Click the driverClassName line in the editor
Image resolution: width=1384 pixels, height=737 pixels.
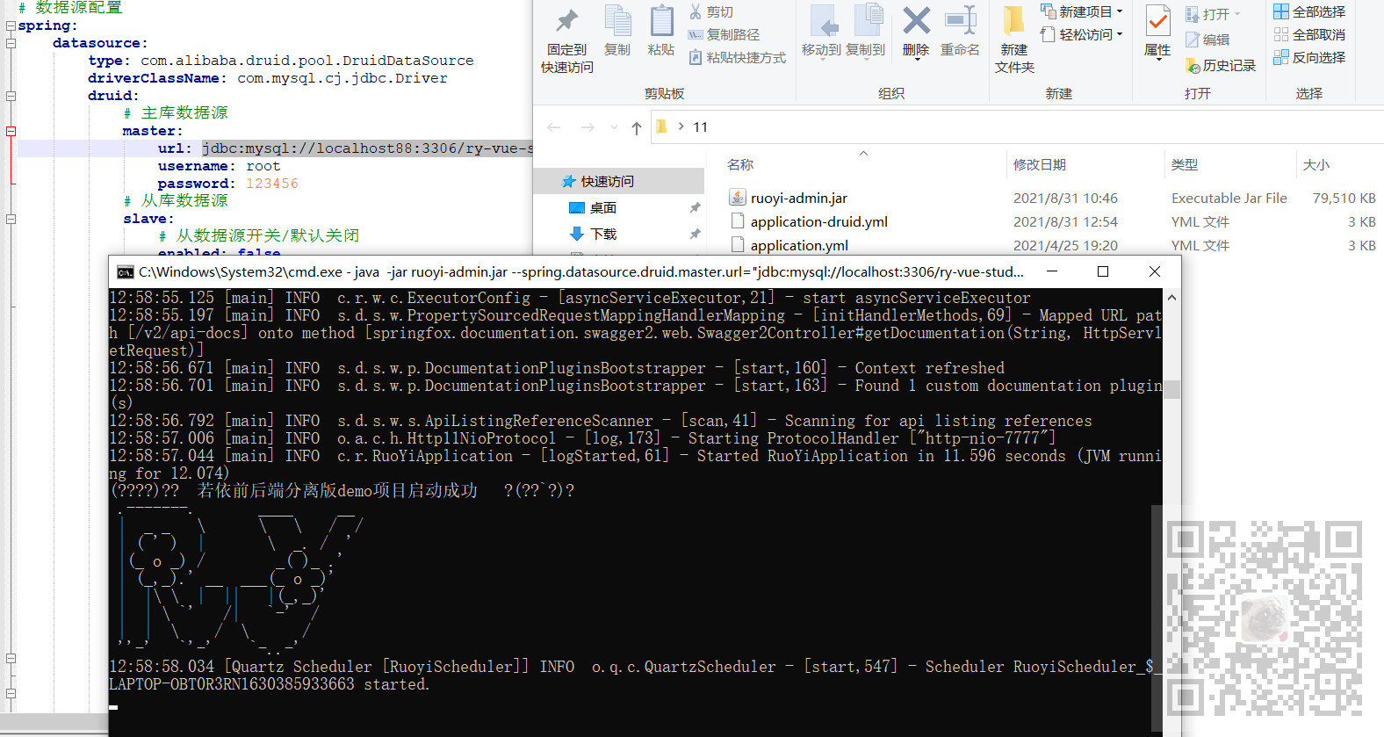click(268, 78)
